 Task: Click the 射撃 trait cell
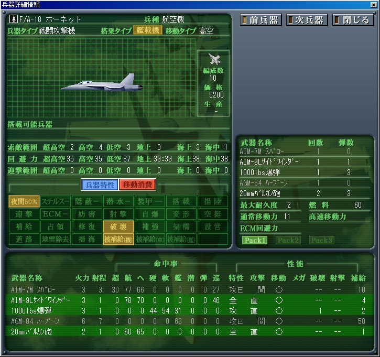tap(118, 214)
